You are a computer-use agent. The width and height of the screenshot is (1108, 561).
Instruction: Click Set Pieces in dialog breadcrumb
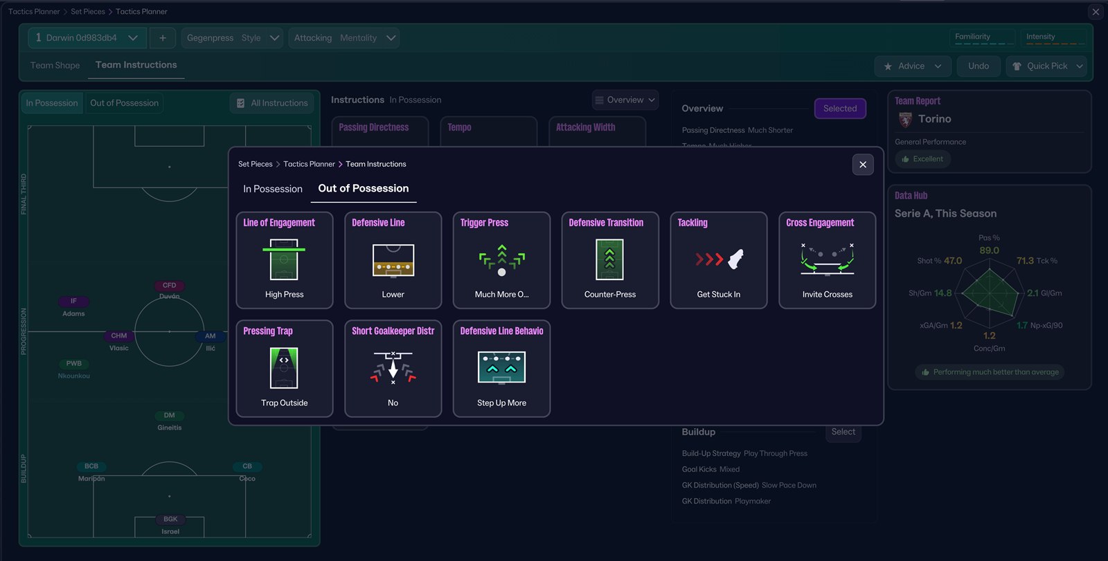pos(256,164)
